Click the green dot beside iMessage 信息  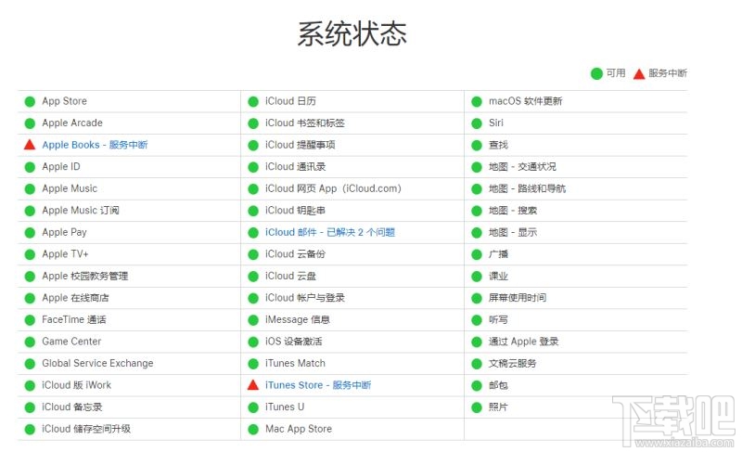point(253,320)
